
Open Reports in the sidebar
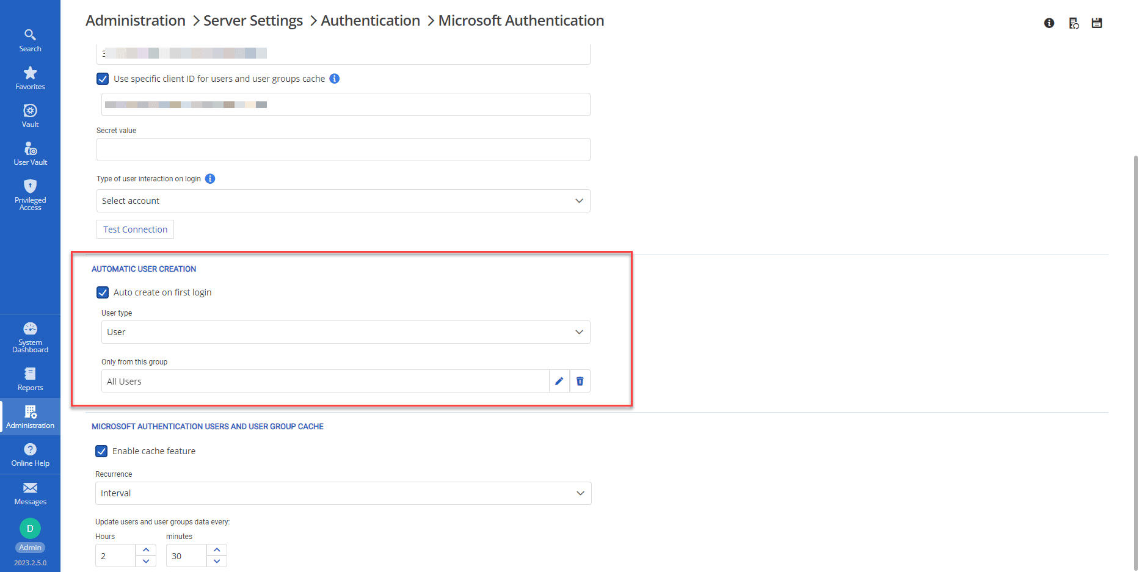[30, 379]
